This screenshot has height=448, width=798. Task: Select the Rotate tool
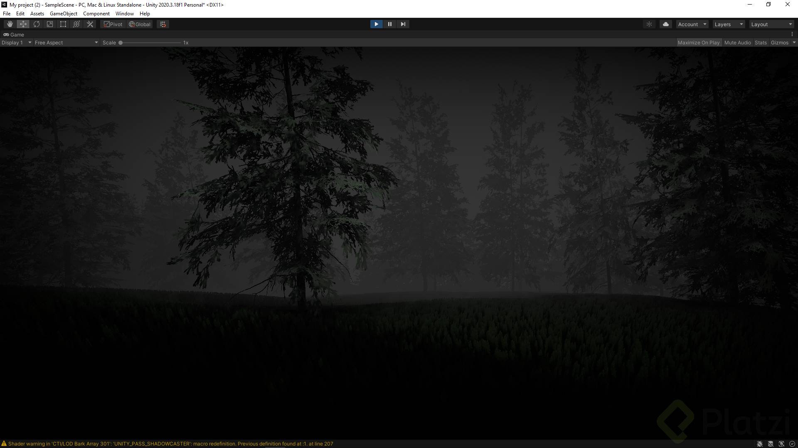click(x=36, y=24)
